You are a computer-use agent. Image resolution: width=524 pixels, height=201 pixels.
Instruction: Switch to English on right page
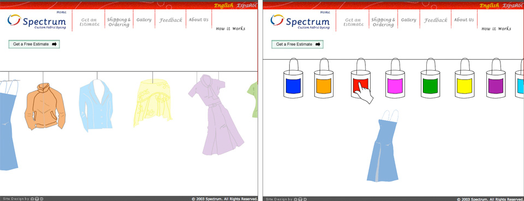pyautogui.click(x=489, y=5)
